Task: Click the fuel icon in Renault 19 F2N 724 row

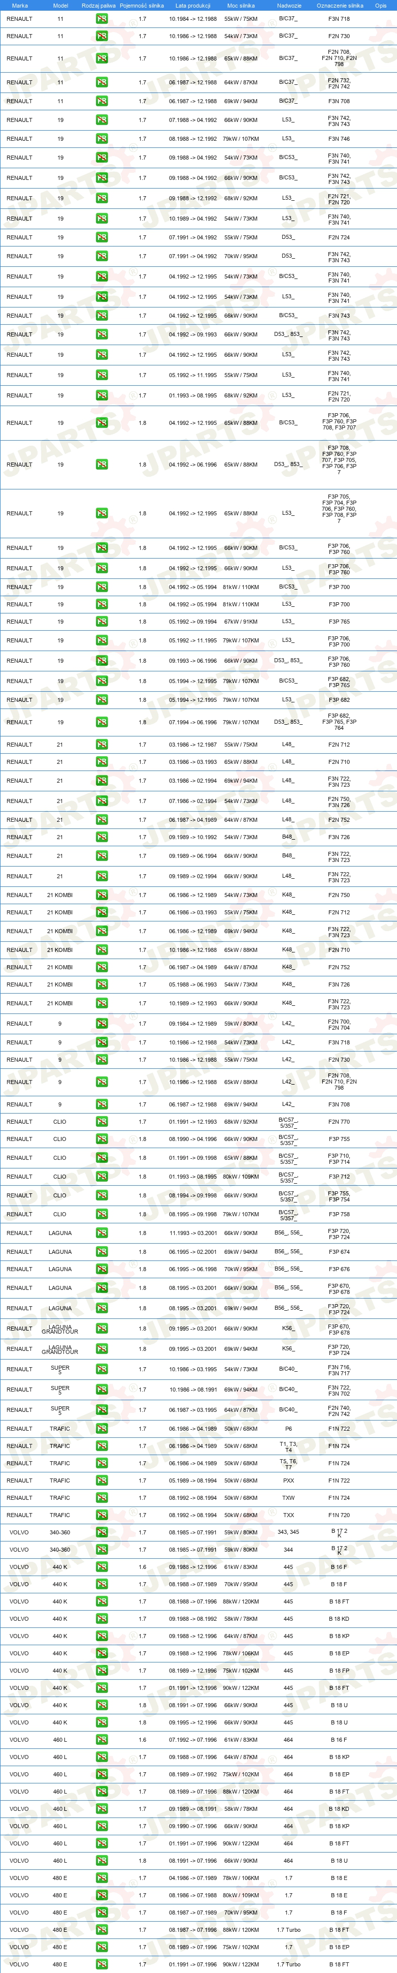Action: click(x=102, y=237)
